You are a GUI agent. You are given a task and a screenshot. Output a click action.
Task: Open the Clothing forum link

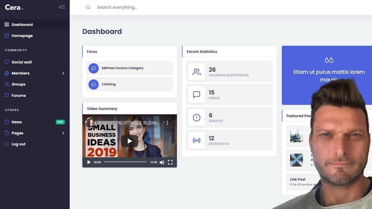click(109, 84)
